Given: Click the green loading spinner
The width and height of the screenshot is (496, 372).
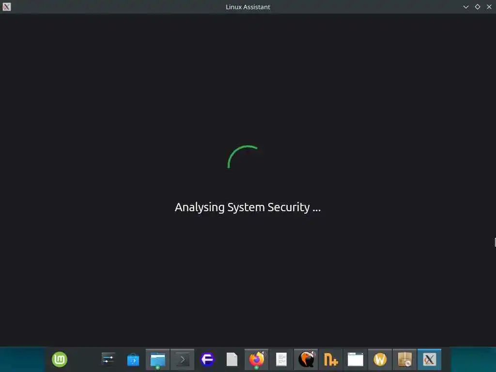Looking at the screenshot, I should (243, 157).
